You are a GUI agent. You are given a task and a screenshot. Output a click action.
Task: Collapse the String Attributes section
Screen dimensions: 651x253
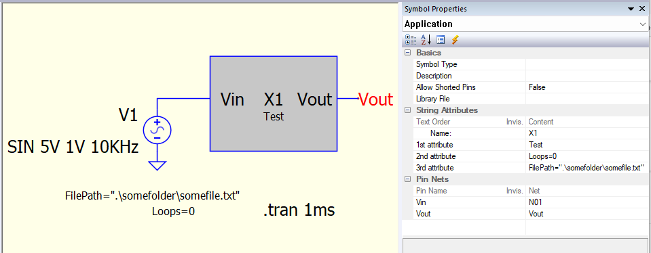pos(408,110)
